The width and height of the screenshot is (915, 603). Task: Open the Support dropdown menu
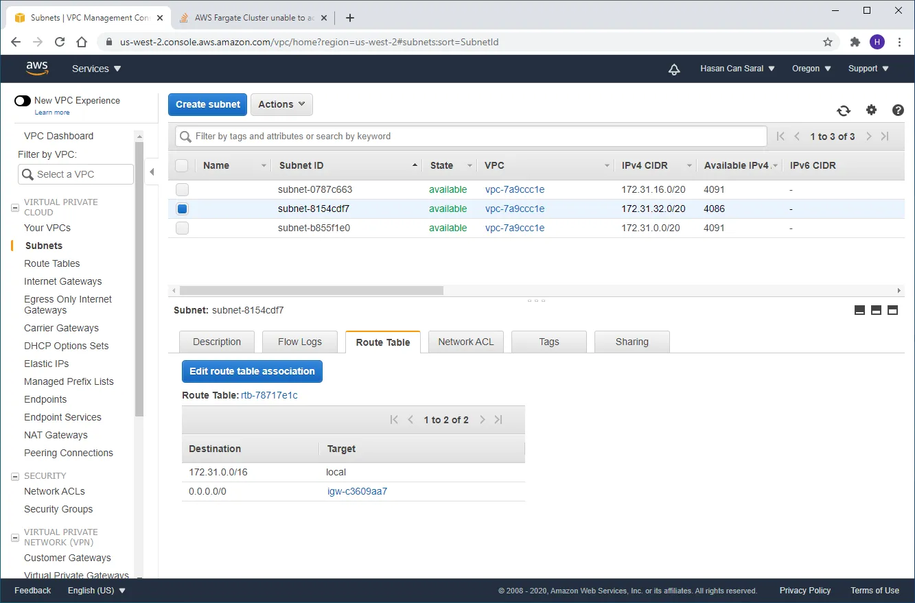[868, 69]
